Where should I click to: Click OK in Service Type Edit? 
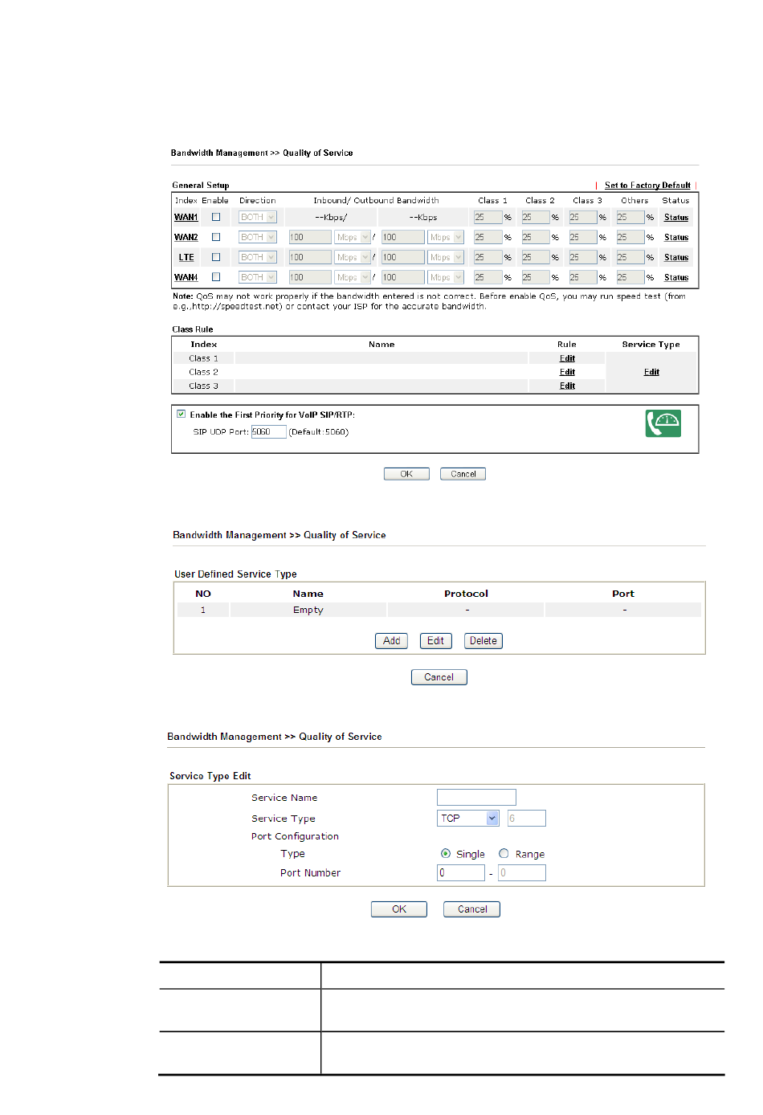tap(399, 909)
